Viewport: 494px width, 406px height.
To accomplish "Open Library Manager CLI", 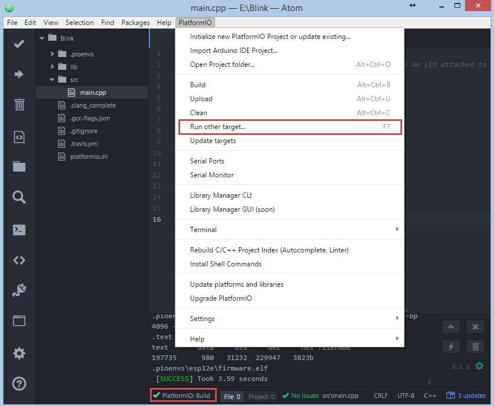I will (289, 195).
